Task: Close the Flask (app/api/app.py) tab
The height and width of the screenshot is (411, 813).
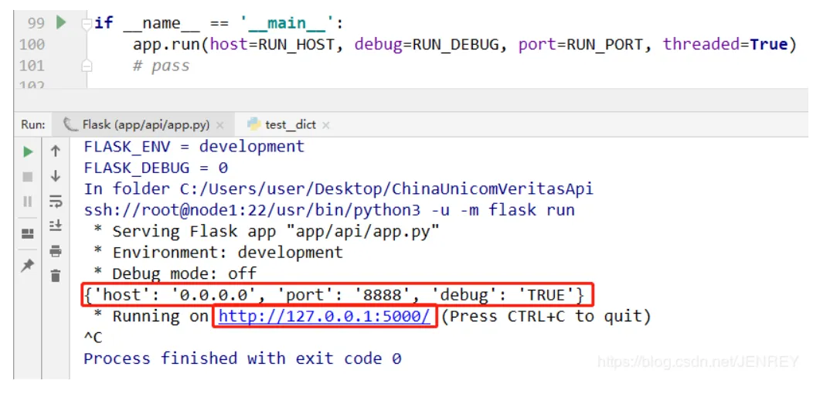Action: [219, 125]
